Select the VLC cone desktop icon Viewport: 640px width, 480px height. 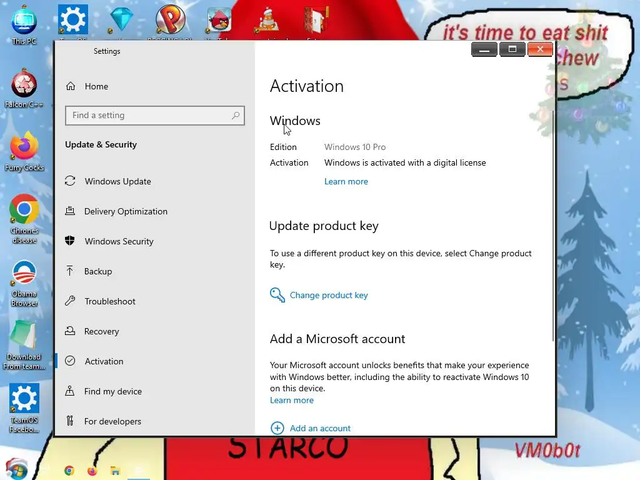pyautogui.click(x=267, y=21)
